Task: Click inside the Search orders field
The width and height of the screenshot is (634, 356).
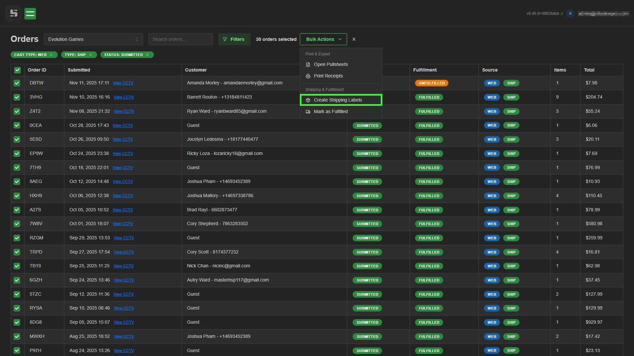Action: [x=180, y=39]
